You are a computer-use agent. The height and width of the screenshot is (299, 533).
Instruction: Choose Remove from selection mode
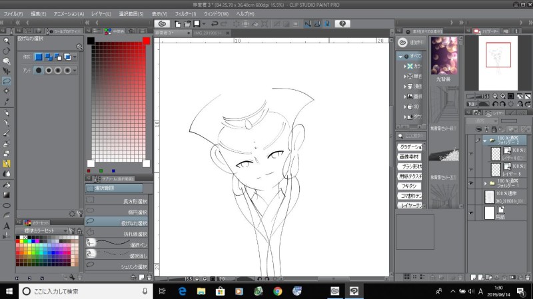(x=58, y=57)
